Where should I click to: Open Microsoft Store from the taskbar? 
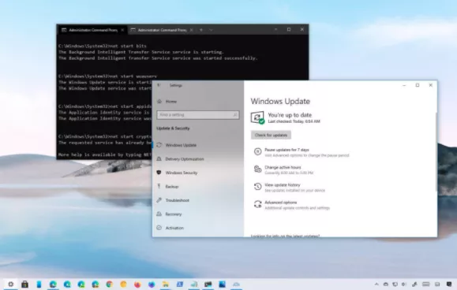click(24, 284)
